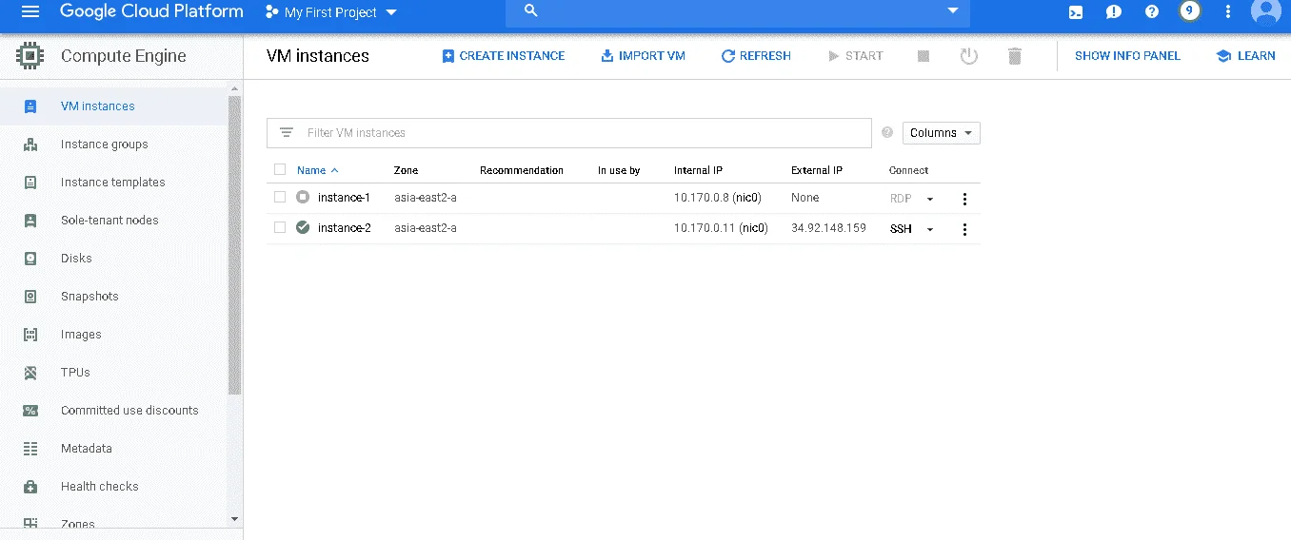Click the Images sidebar icon
The width and height of the screenshot is (1291, 540).
30,335
